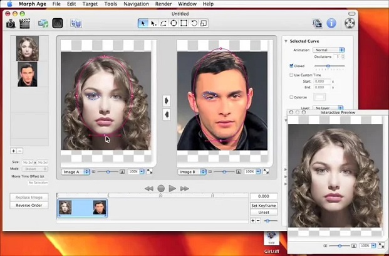
Task: Click timeline zoom minus button
Action: coord(258,220)
